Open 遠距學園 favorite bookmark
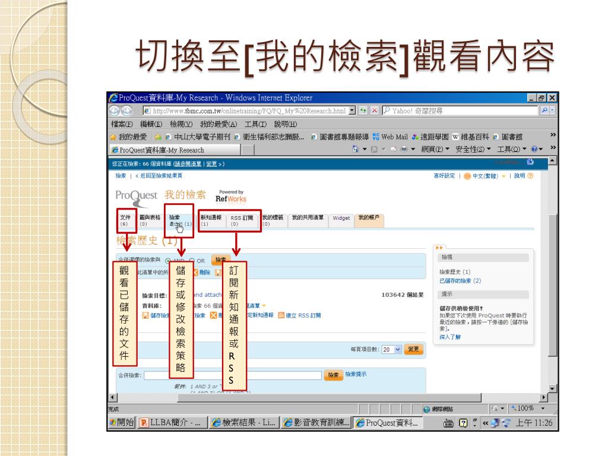 pos(430,137)
